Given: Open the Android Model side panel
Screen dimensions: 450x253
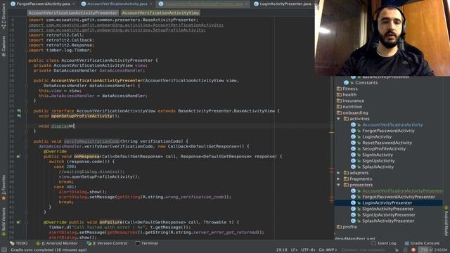Looking at the screenshot, I should click(446, 221).
